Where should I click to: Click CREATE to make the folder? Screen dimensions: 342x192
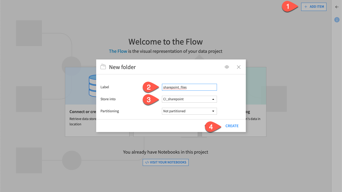point(232,126)
